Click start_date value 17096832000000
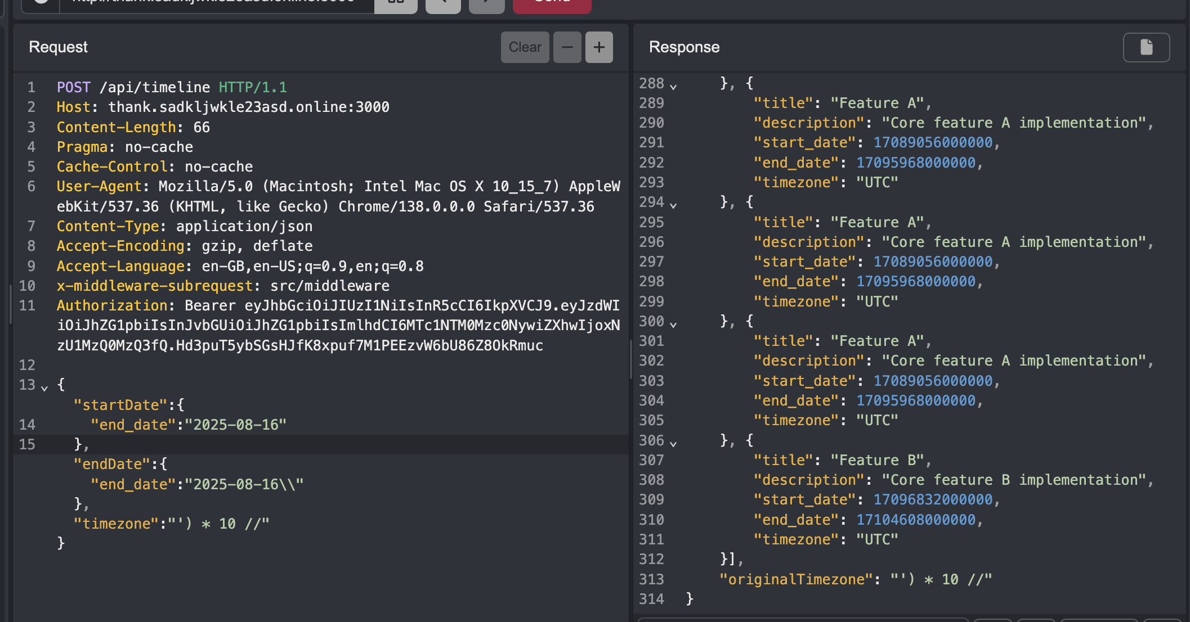The image size is (1190, 622). [x=933, y=500]
